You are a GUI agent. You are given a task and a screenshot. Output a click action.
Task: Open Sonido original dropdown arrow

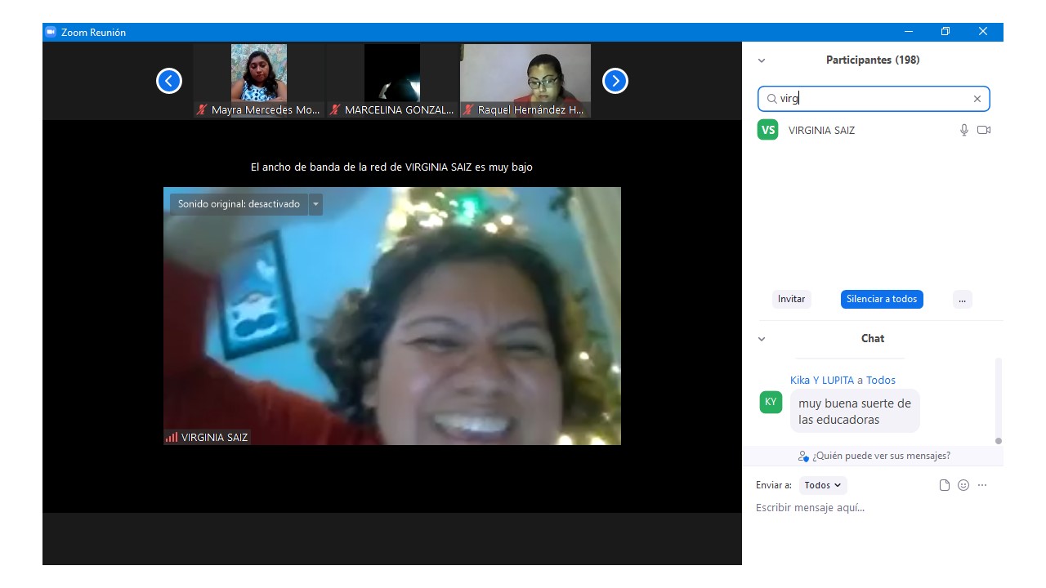pos(315,204)
